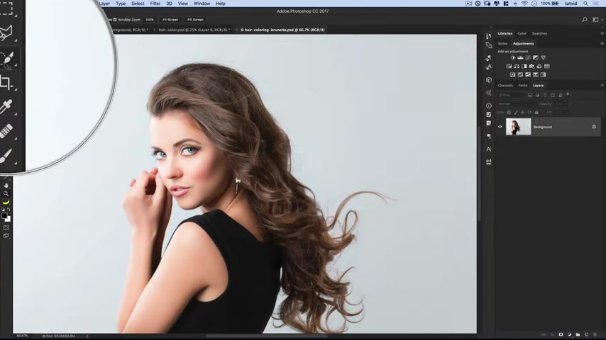Open the Filter menu
Image resolution: width=606 pixels, height=340 pixels.
pyautogui.click(x=155, y=4)
